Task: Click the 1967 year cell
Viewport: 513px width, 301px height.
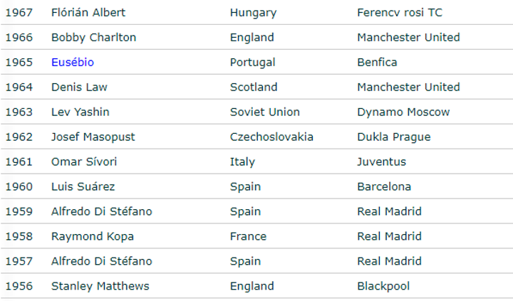Action: tap(19, 13)
